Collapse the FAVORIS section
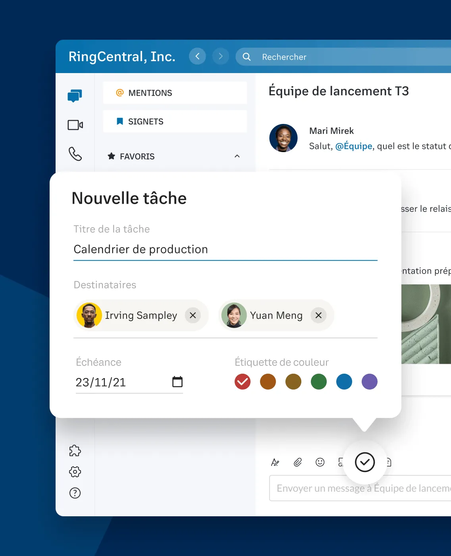Screen dimensions: 451x556 pyautogui.click(x=237, y=156)
